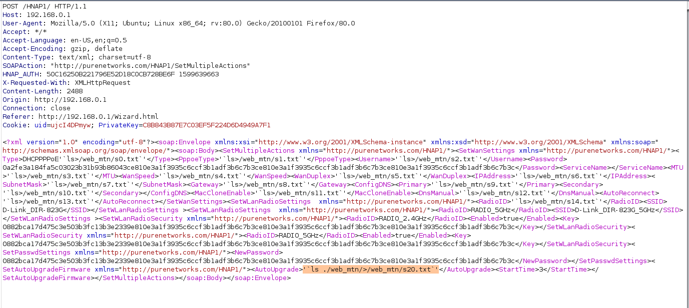The width and height of the screenshot is (689, 308).
Task: Click the "Connection: close" header
Action: tap(37, 108)
